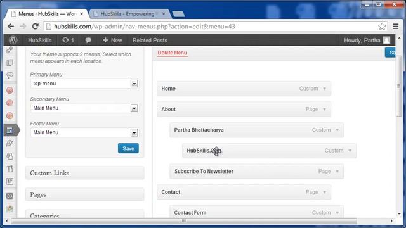
Task: Close the HubSkills - Empowering tab
Action: point(164,14)
